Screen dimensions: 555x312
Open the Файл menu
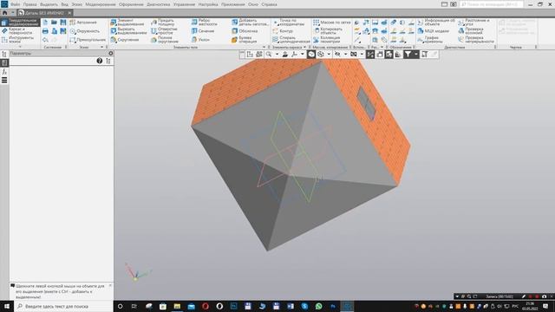click(x=15, y=4)
